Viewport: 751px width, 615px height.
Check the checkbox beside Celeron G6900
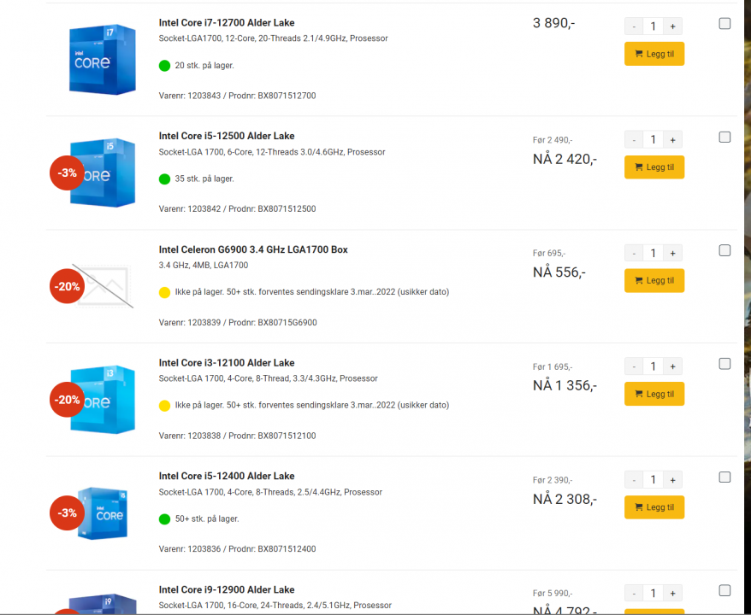724,249
